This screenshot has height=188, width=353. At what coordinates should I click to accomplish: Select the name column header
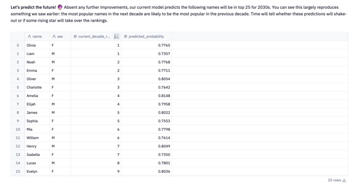[37, 36]
